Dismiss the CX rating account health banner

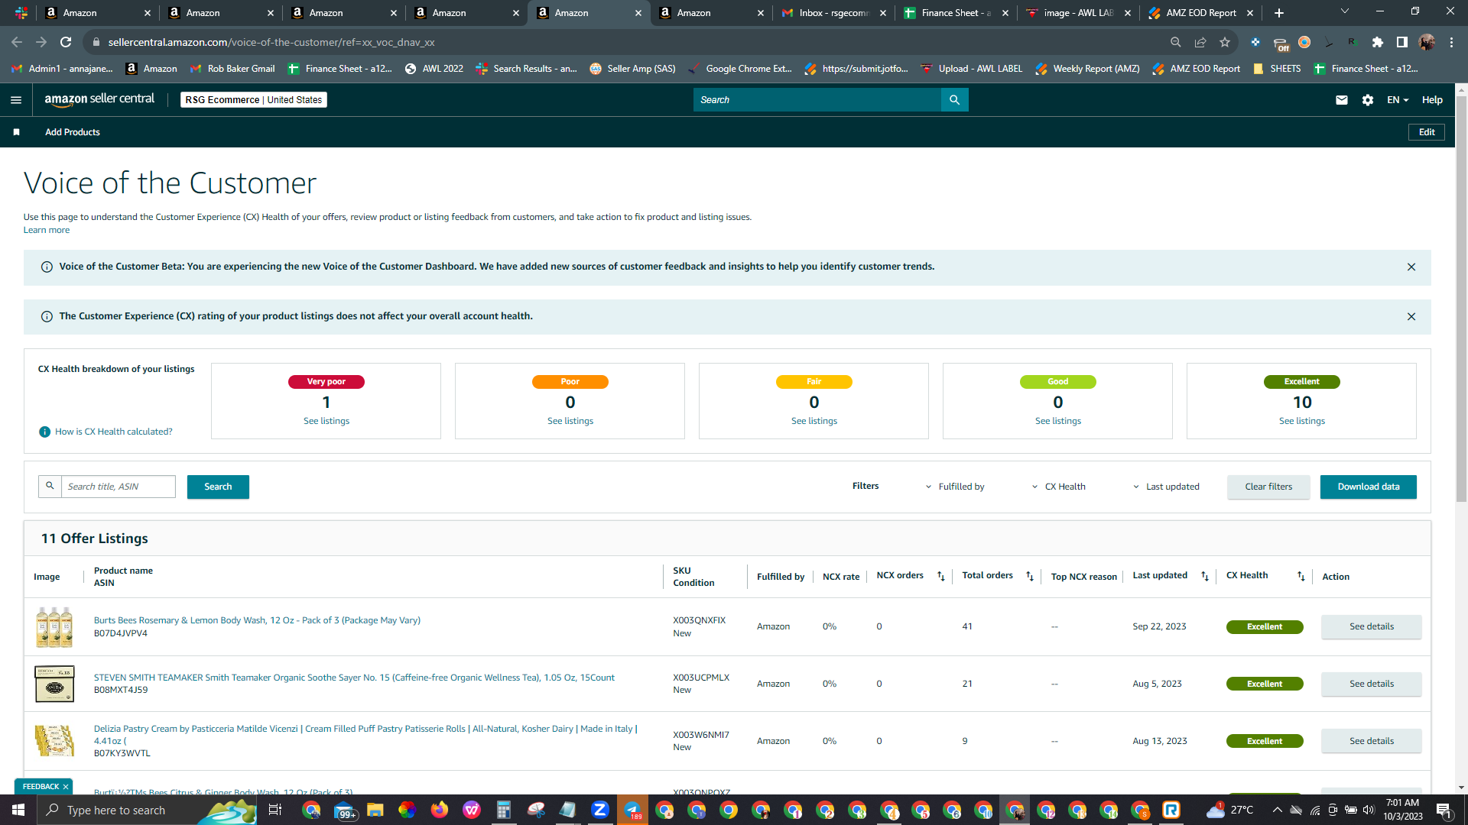click(1411, 316)
